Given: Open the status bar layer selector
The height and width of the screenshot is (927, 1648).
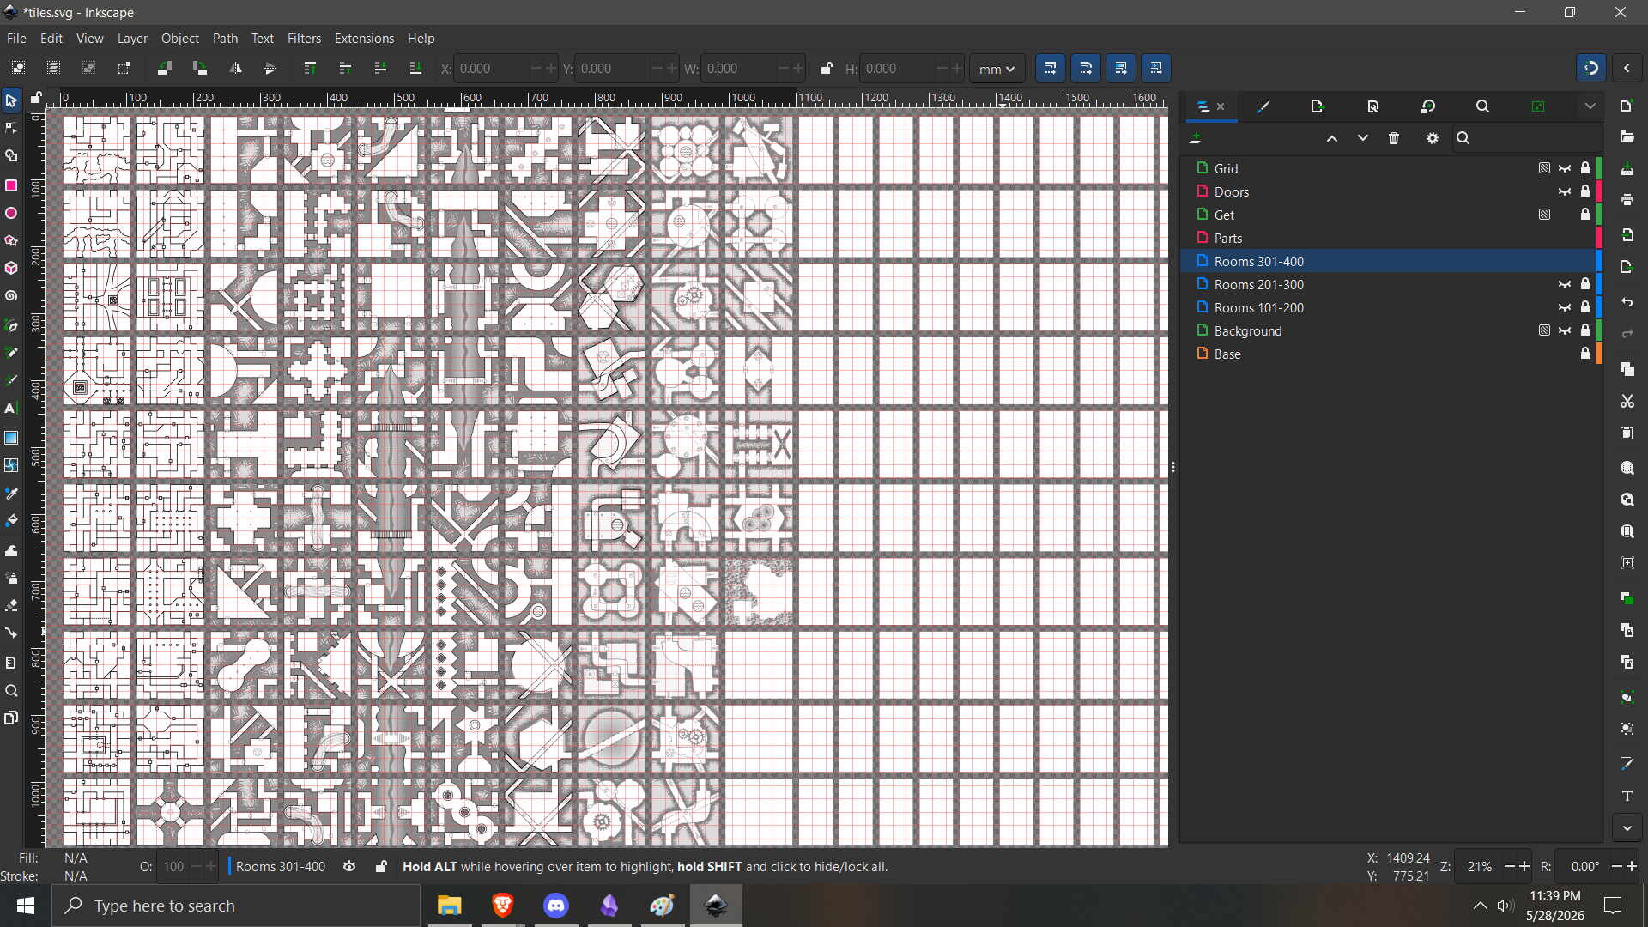Looking at the screenshot, I should point(281,867).
